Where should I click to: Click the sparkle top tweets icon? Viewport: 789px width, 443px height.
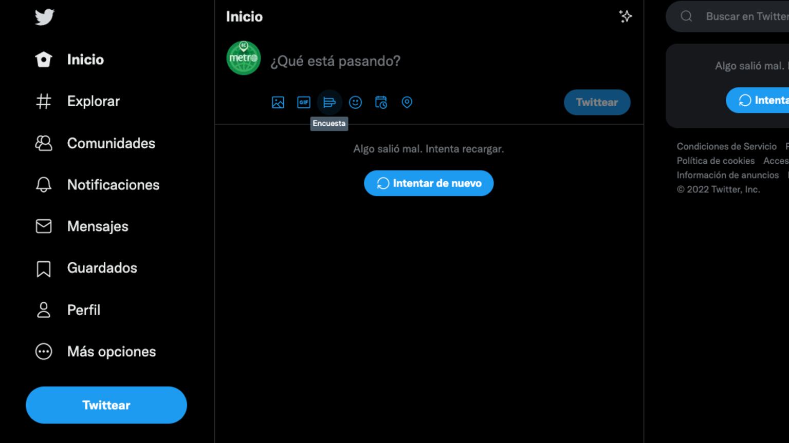click(x=625, y=16)
